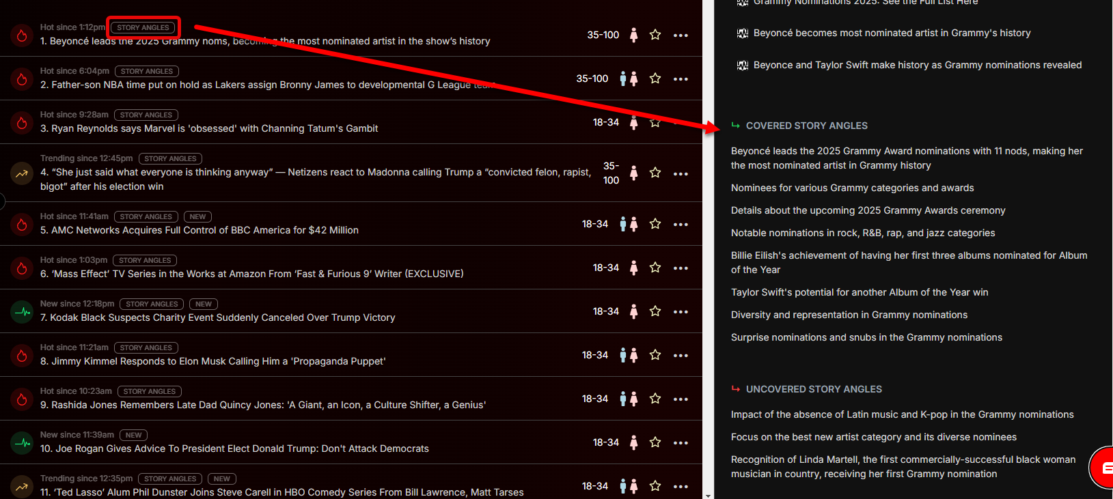Screen dimensions: 1113x499
Task: Click the audience icon on the AMC Networks row
Action: tap(629, 224)
